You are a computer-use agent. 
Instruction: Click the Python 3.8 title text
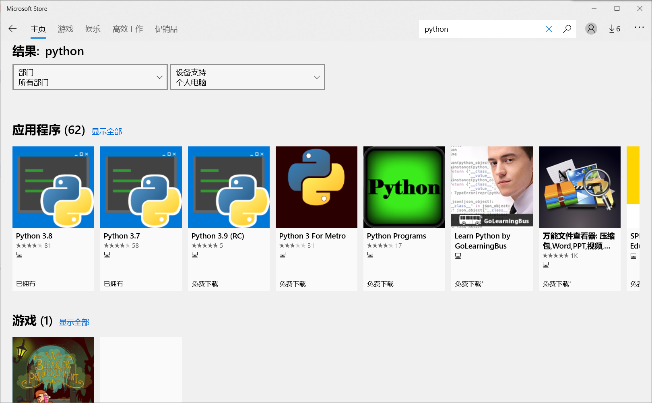point(34,236)
